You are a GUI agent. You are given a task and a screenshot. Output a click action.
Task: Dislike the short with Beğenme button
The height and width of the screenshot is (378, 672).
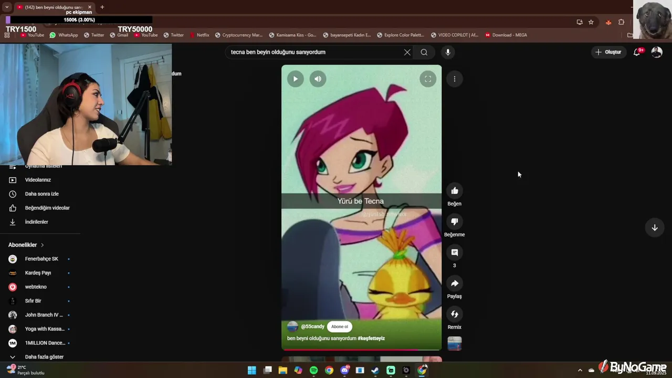point(455,222)
